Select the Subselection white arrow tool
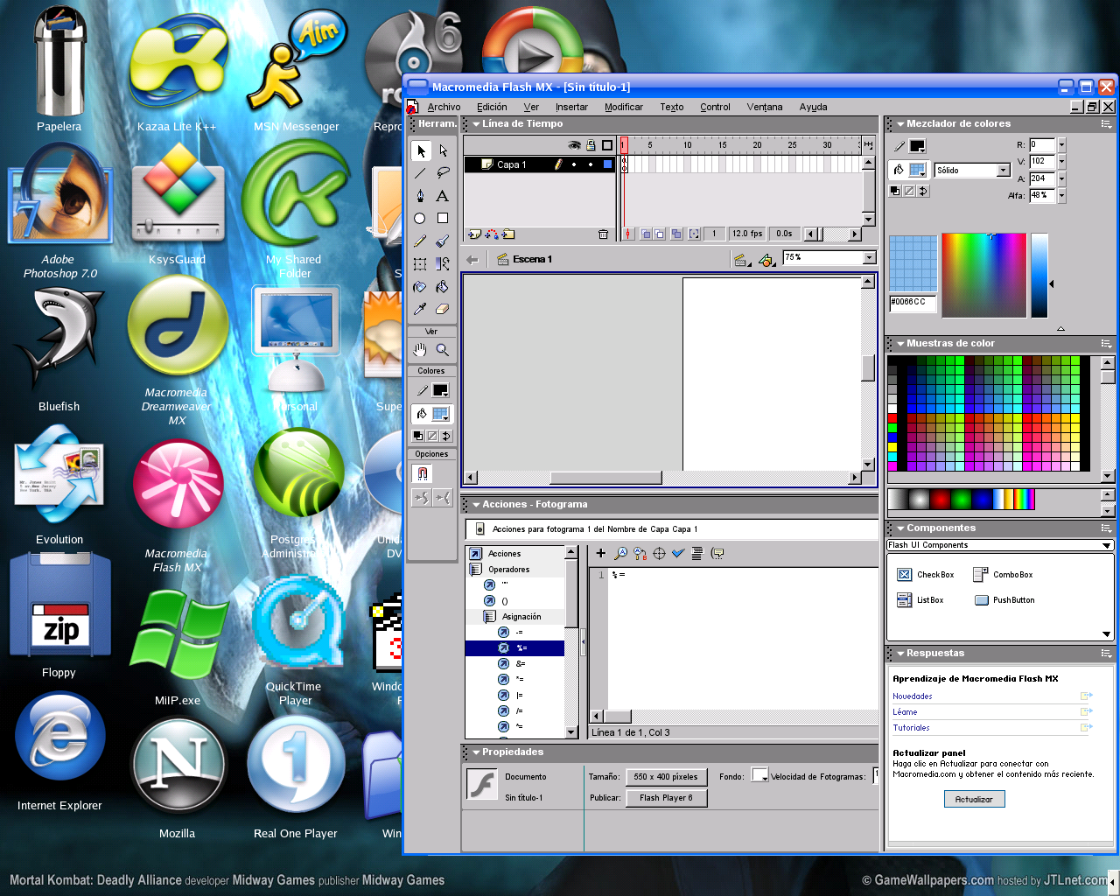1120x896 pixels. (443, 150)
